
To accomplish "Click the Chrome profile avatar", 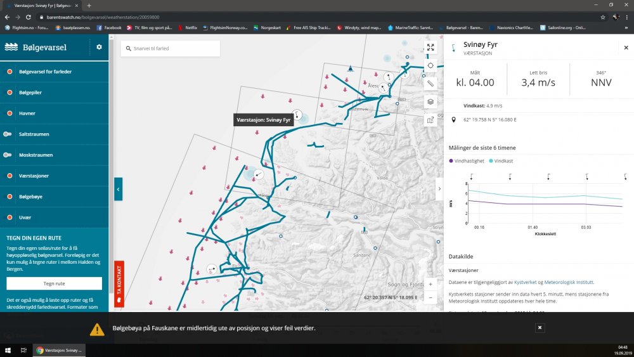I will (x=616, y=17).
